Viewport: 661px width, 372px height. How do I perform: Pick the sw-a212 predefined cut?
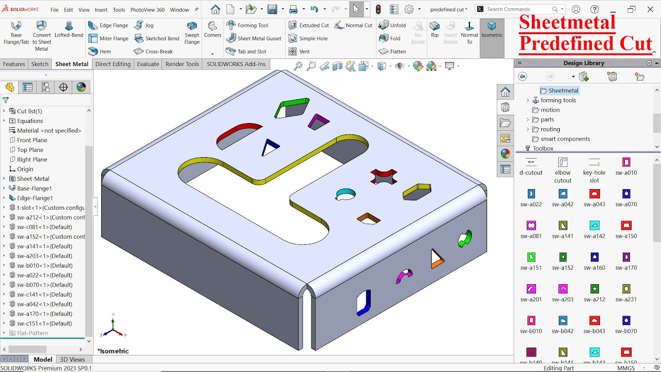coord(594,293)
